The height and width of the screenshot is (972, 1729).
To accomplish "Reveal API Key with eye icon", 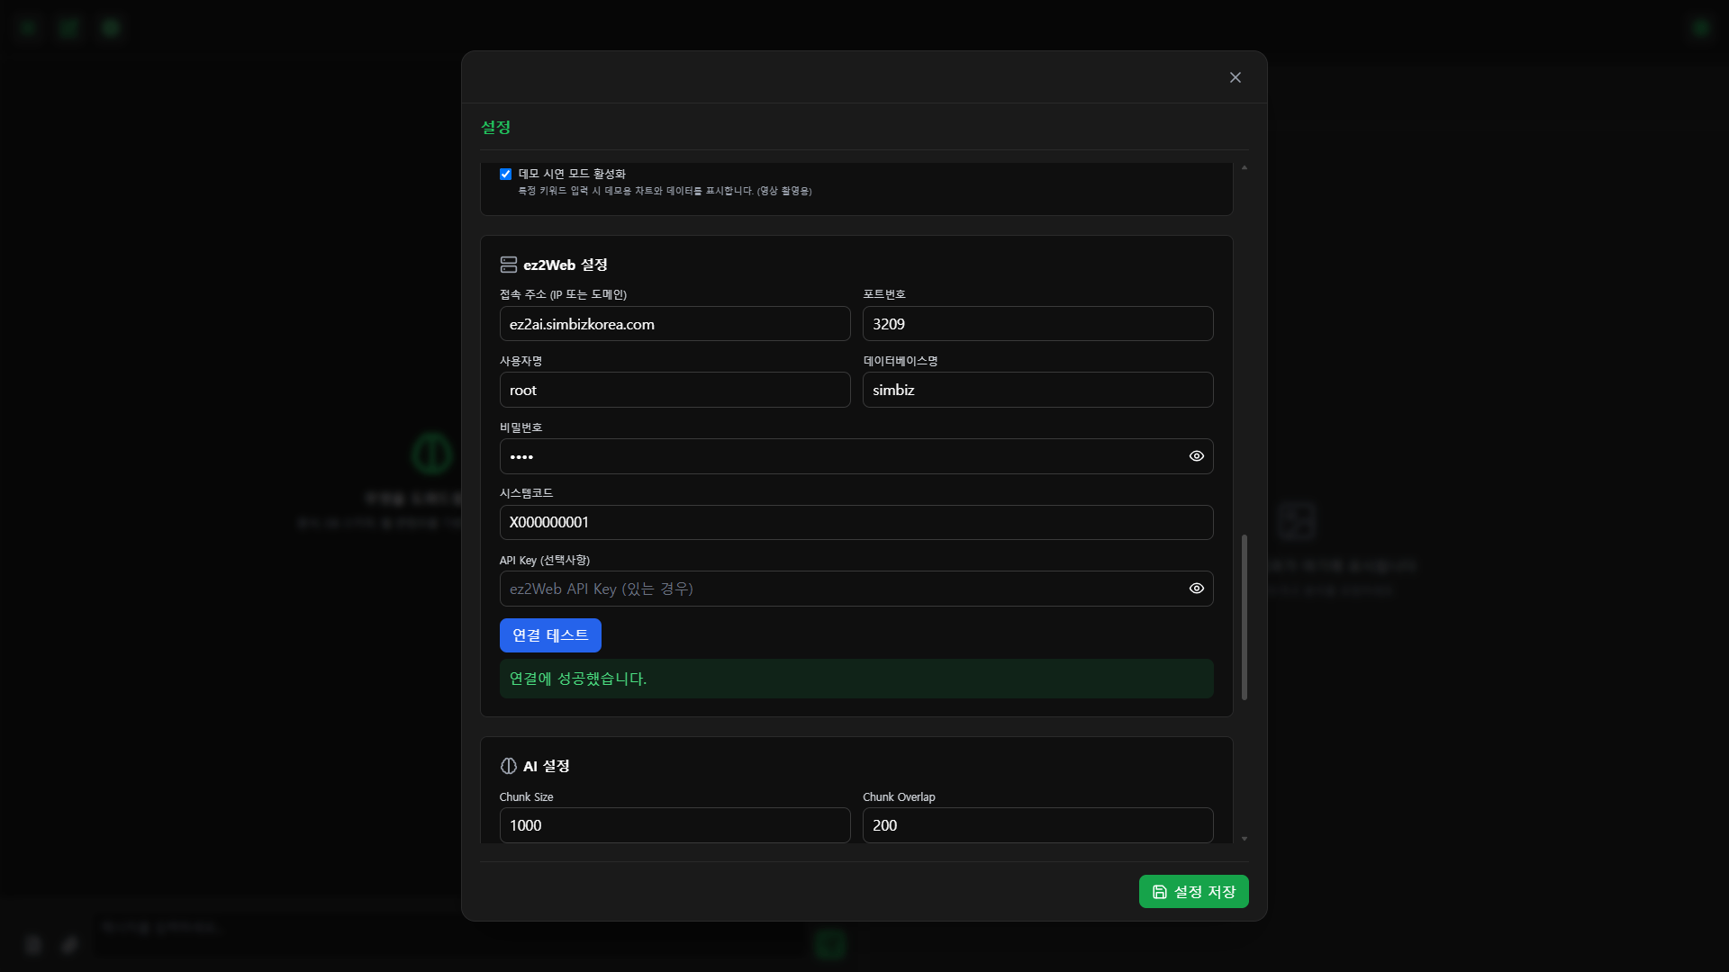I will coord(1196,589).
